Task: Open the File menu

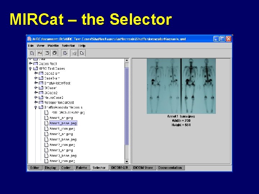Action: tap(31, 46)
